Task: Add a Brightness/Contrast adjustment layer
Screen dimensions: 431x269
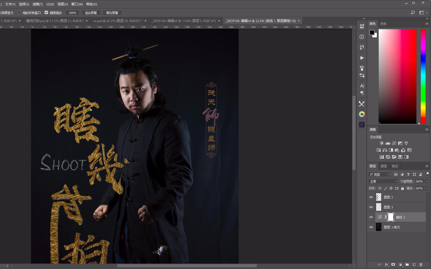Action: [381, 143]
